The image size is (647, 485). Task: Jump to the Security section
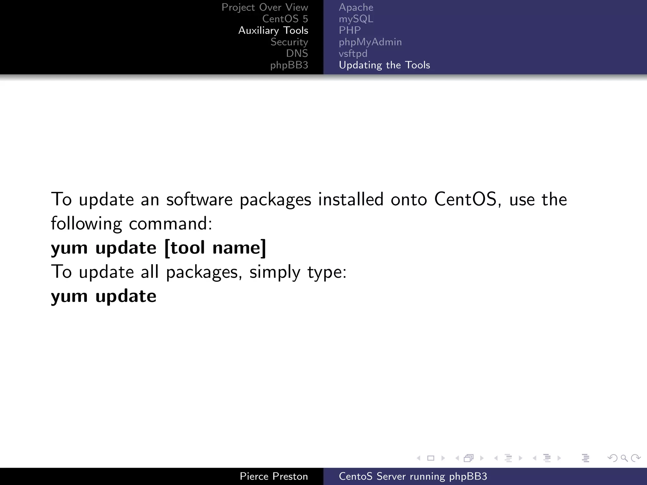coord(289,42)
